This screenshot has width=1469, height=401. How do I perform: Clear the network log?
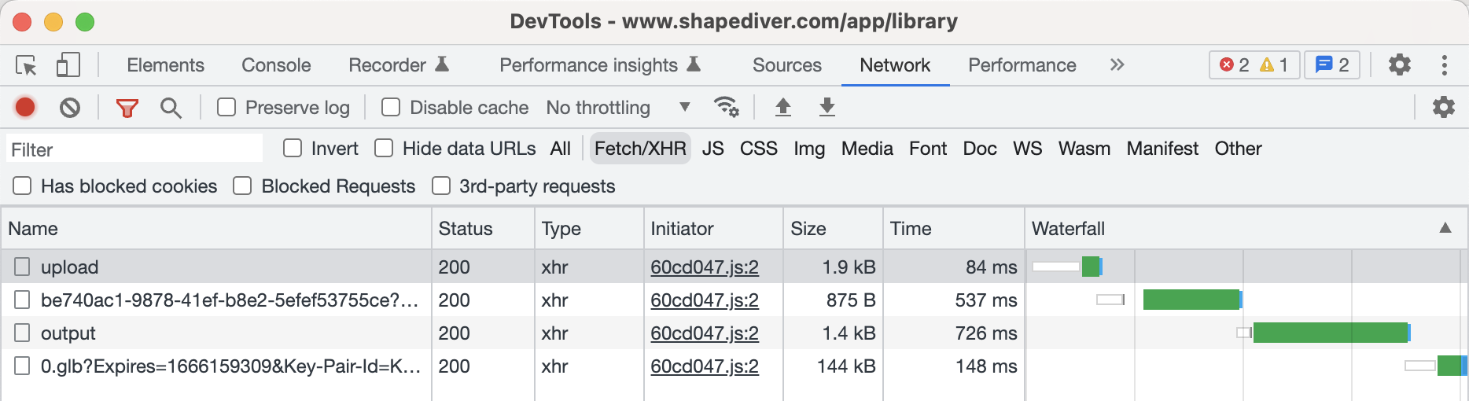point(70,107)
